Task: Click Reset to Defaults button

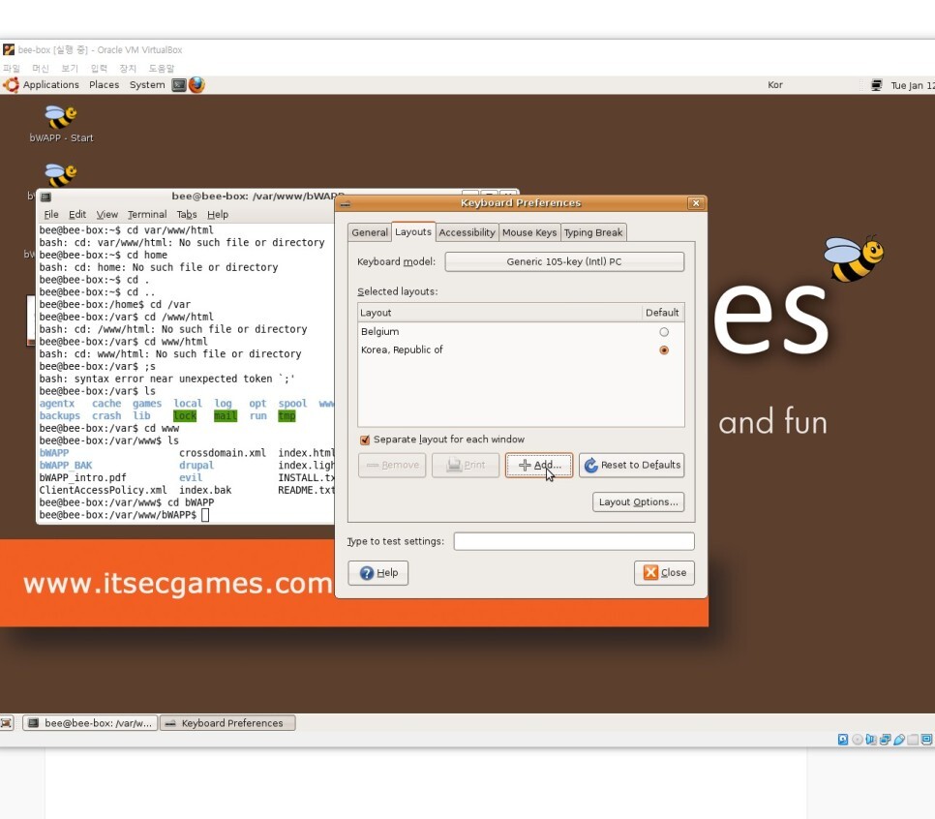Action: click(631, 466)
